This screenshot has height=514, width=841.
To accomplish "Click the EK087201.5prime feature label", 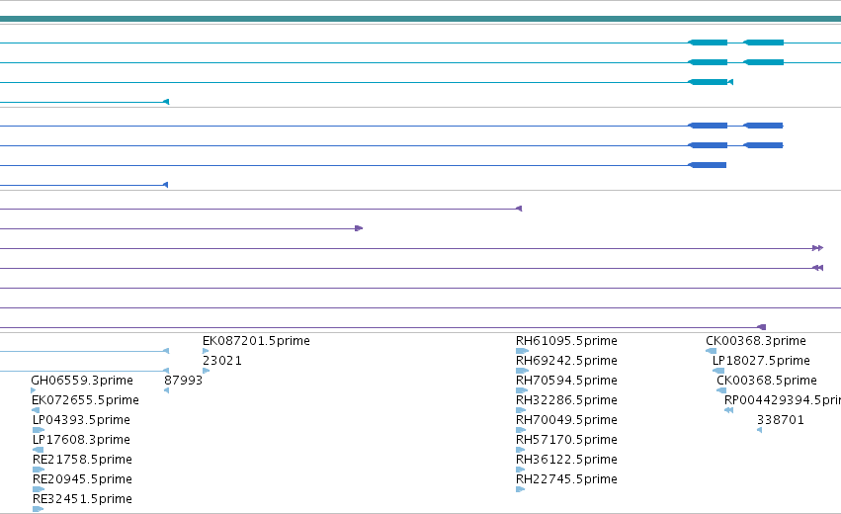I will point(256,341).
